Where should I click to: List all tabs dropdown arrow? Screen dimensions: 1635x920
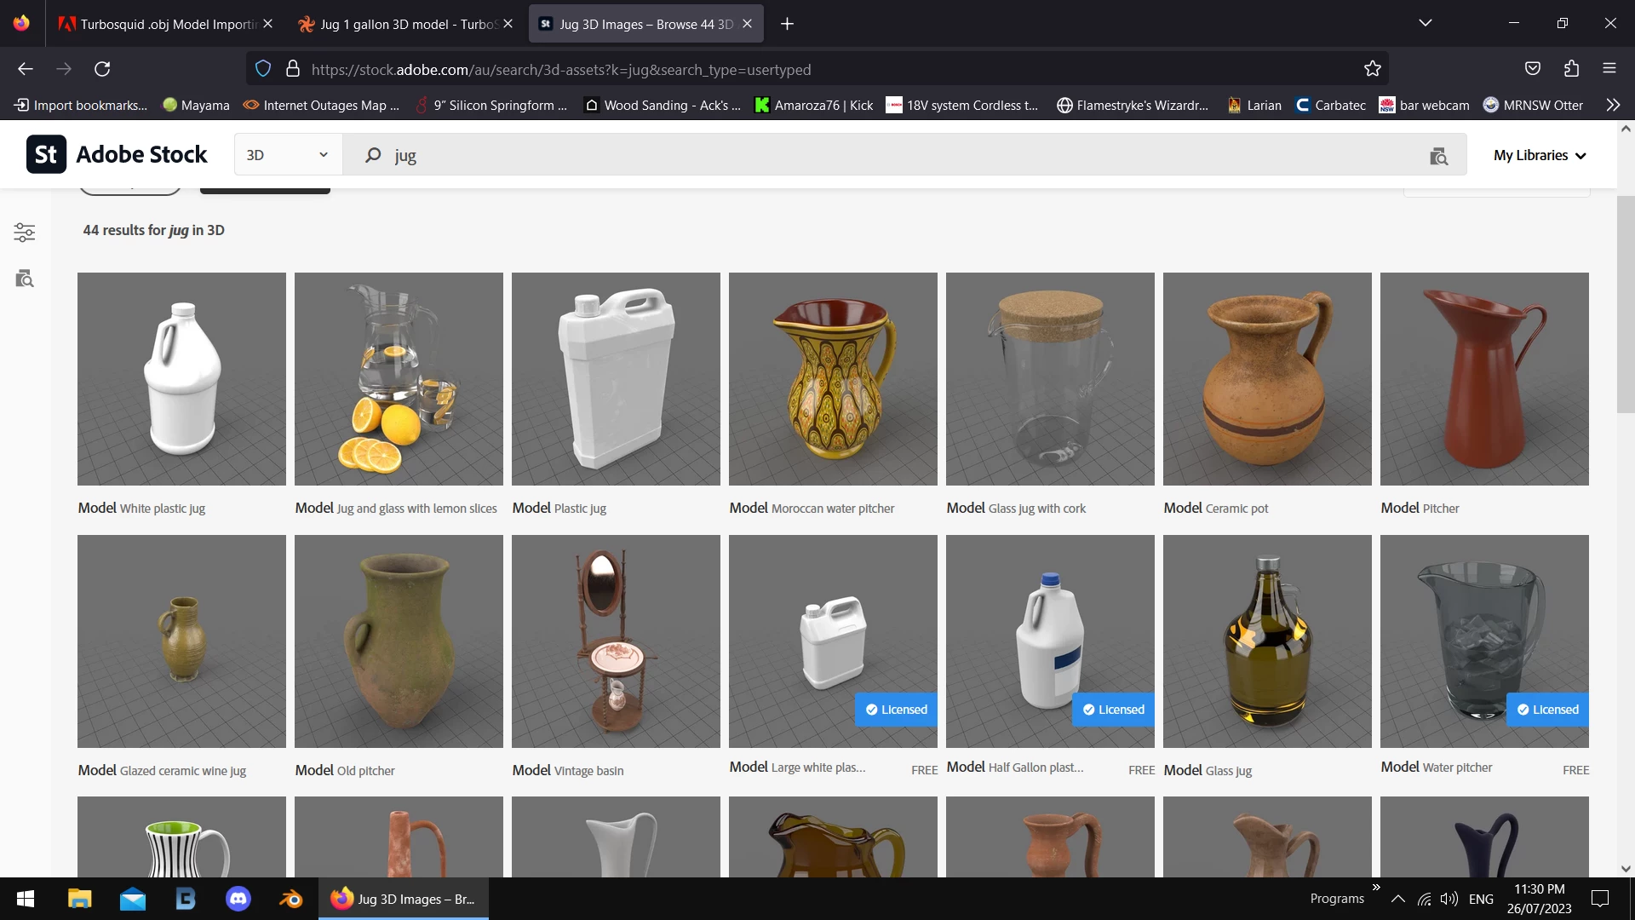pos(1425,23)
